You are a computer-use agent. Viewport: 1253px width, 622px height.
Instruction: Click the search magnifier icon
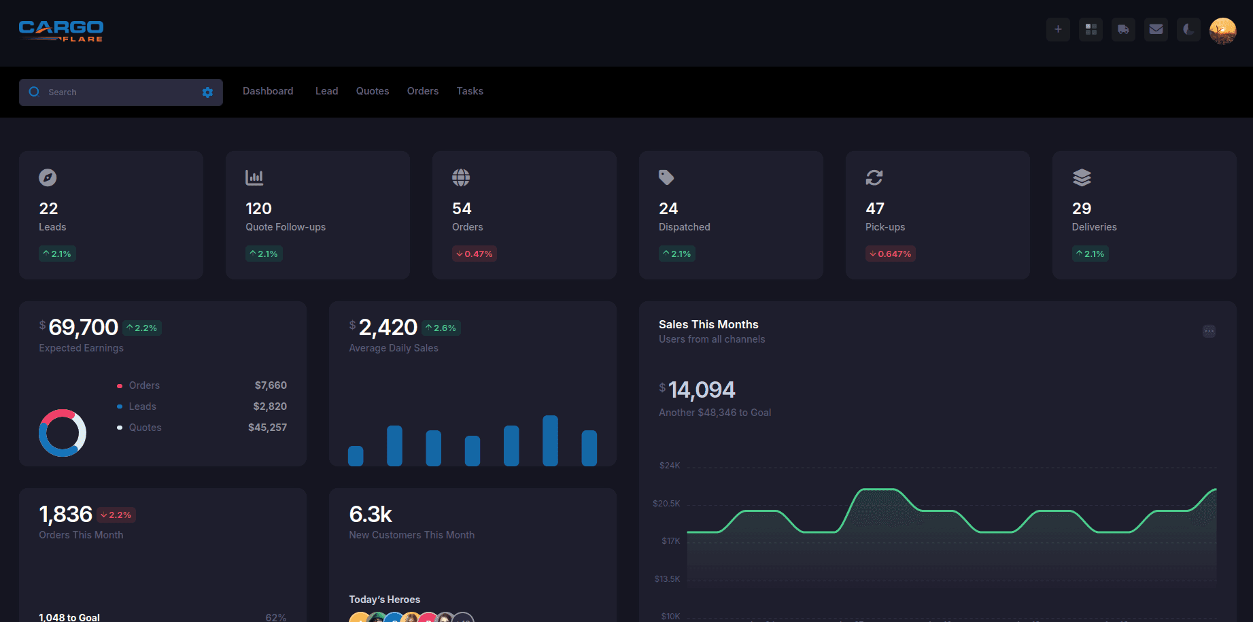[x=34, y=92]
